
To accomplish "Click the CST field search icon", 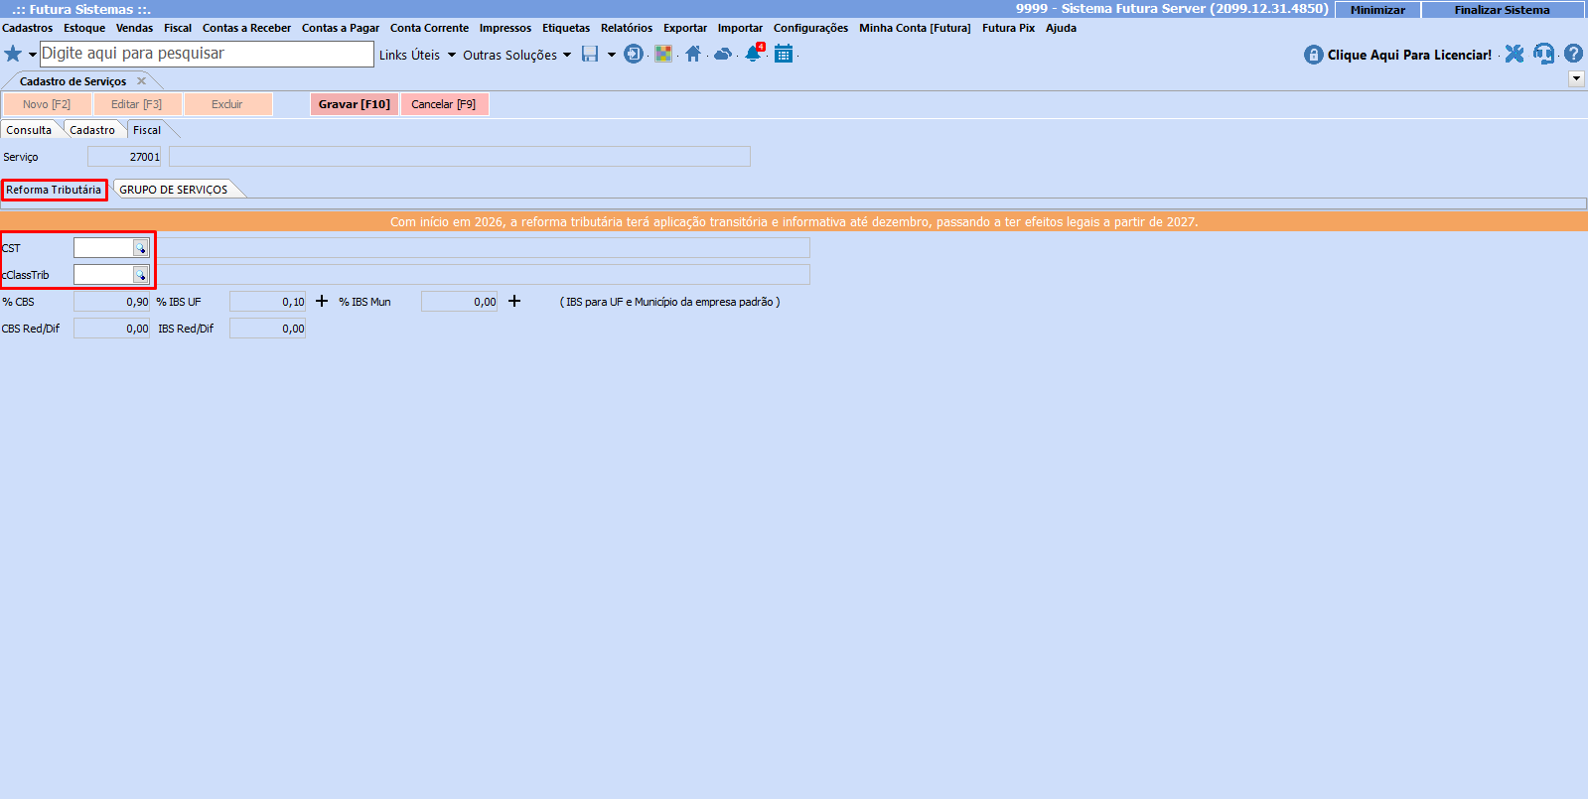I will pyautogui.click(x=141, y=248).
